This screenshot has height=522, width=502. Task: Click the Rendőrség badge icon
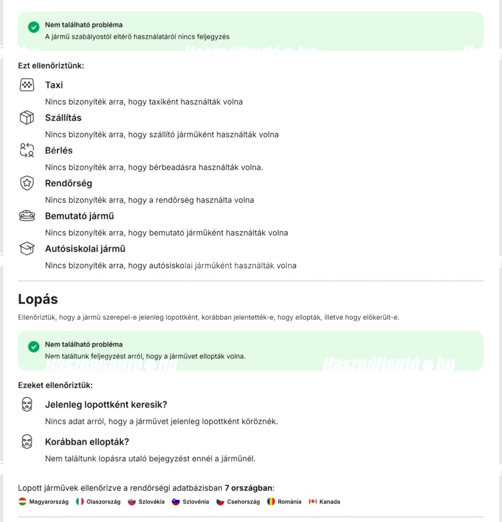27,183
